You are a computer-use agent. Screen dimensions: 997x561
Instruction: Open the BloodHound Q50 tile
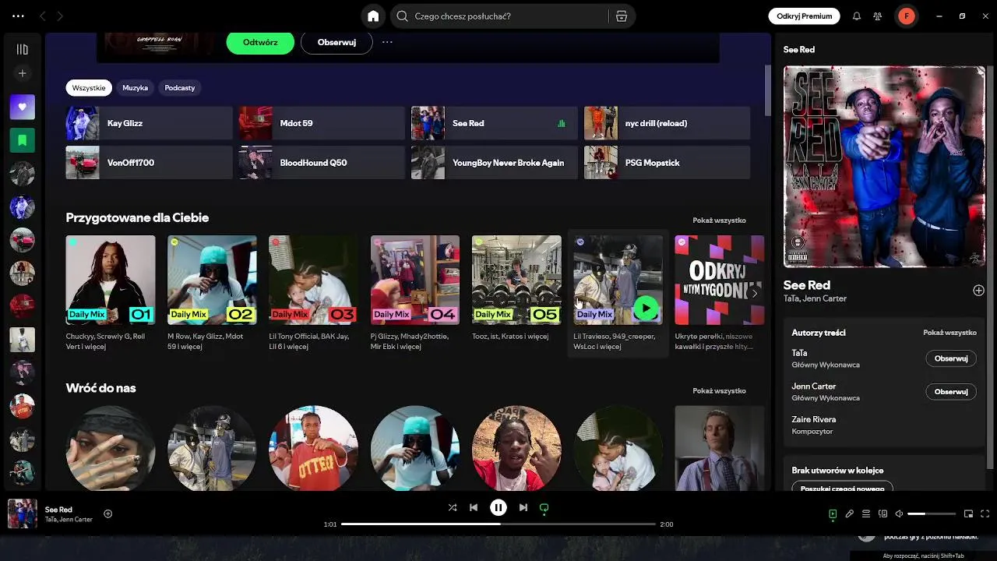click(322, 163)
